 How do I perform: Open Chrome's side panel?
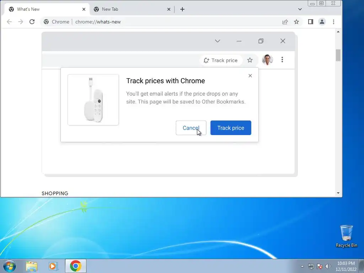pyautogui.click(x=311, y=22)
